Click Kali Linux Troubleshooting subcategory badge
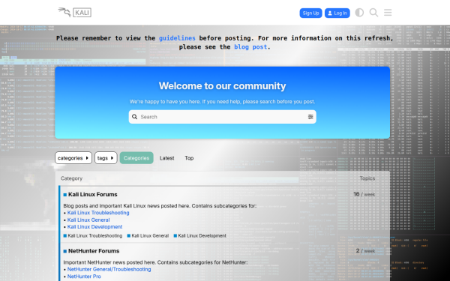The width and height of the screenshot is (450, 281). [93, 236]
